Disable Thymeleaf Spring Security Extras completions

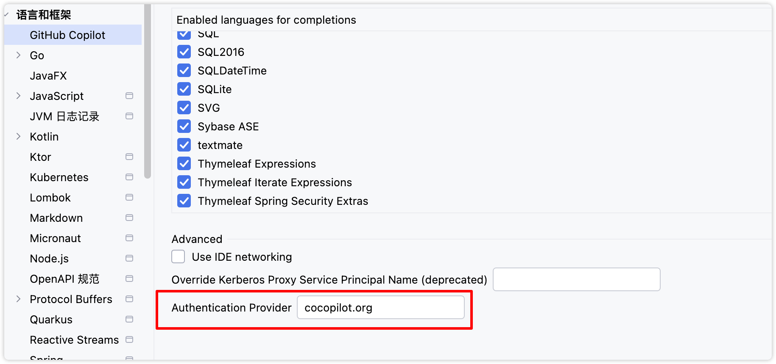point(184,201)
